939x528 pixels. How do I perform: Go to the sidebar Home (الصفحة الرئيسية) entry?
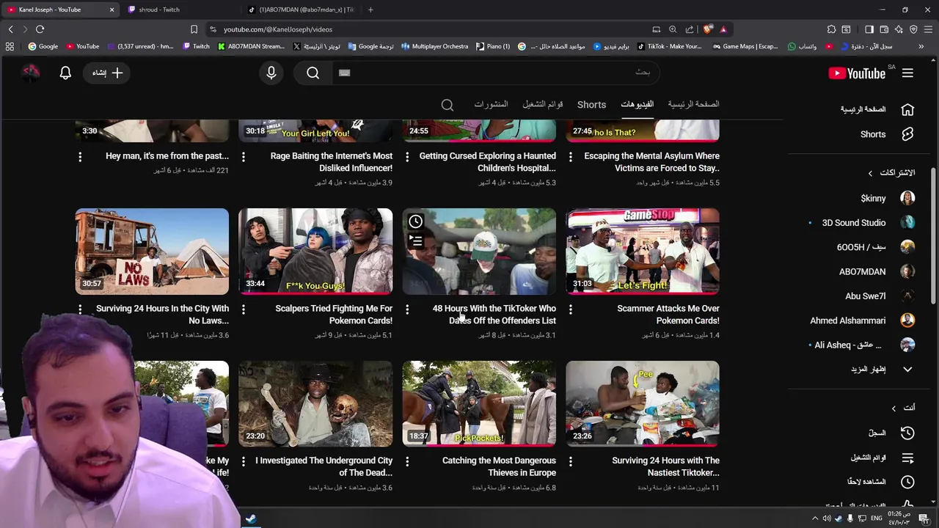point(877,109)
